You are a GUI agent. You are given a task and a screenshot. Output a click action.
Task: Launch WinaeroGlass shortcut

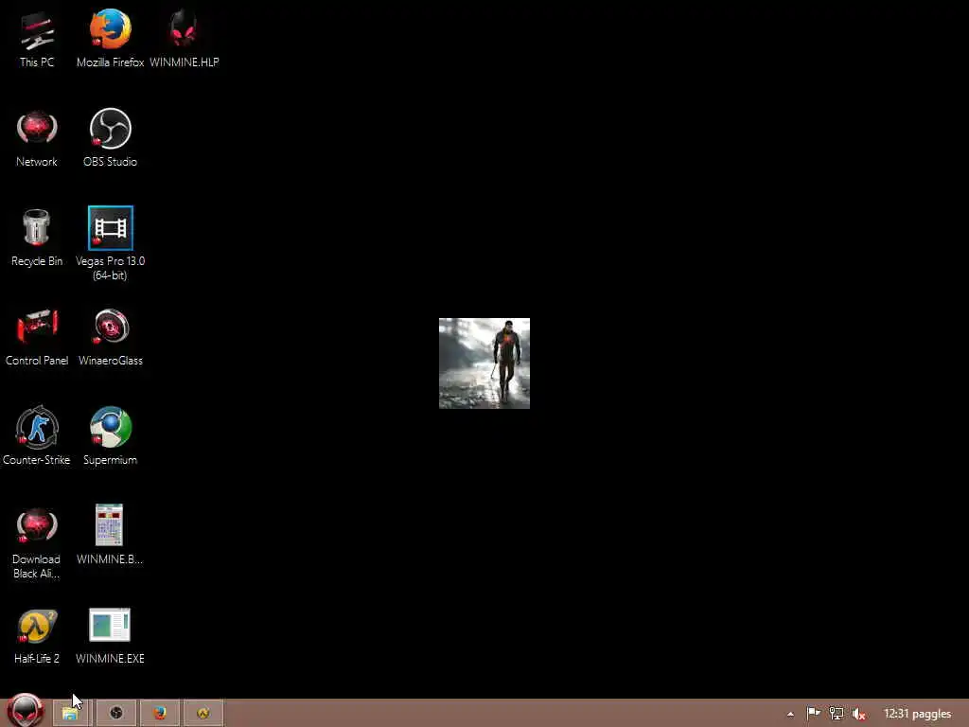(x=110, y=338)
